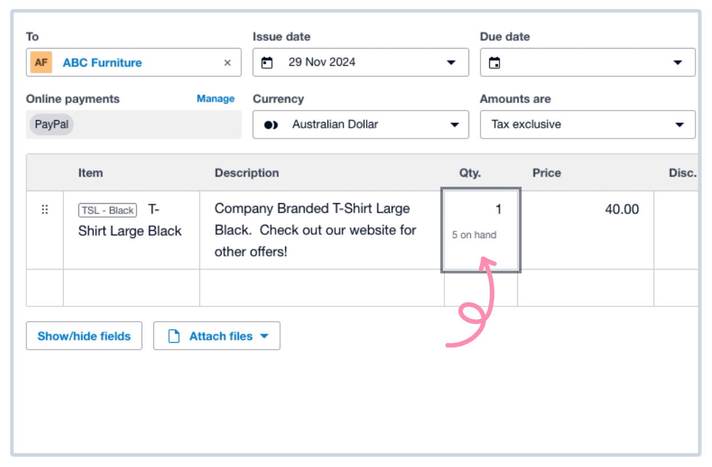This screenshot has width=712, height=467.
Task: Click the AF contact avatar icon
Action: click(41, 62)
